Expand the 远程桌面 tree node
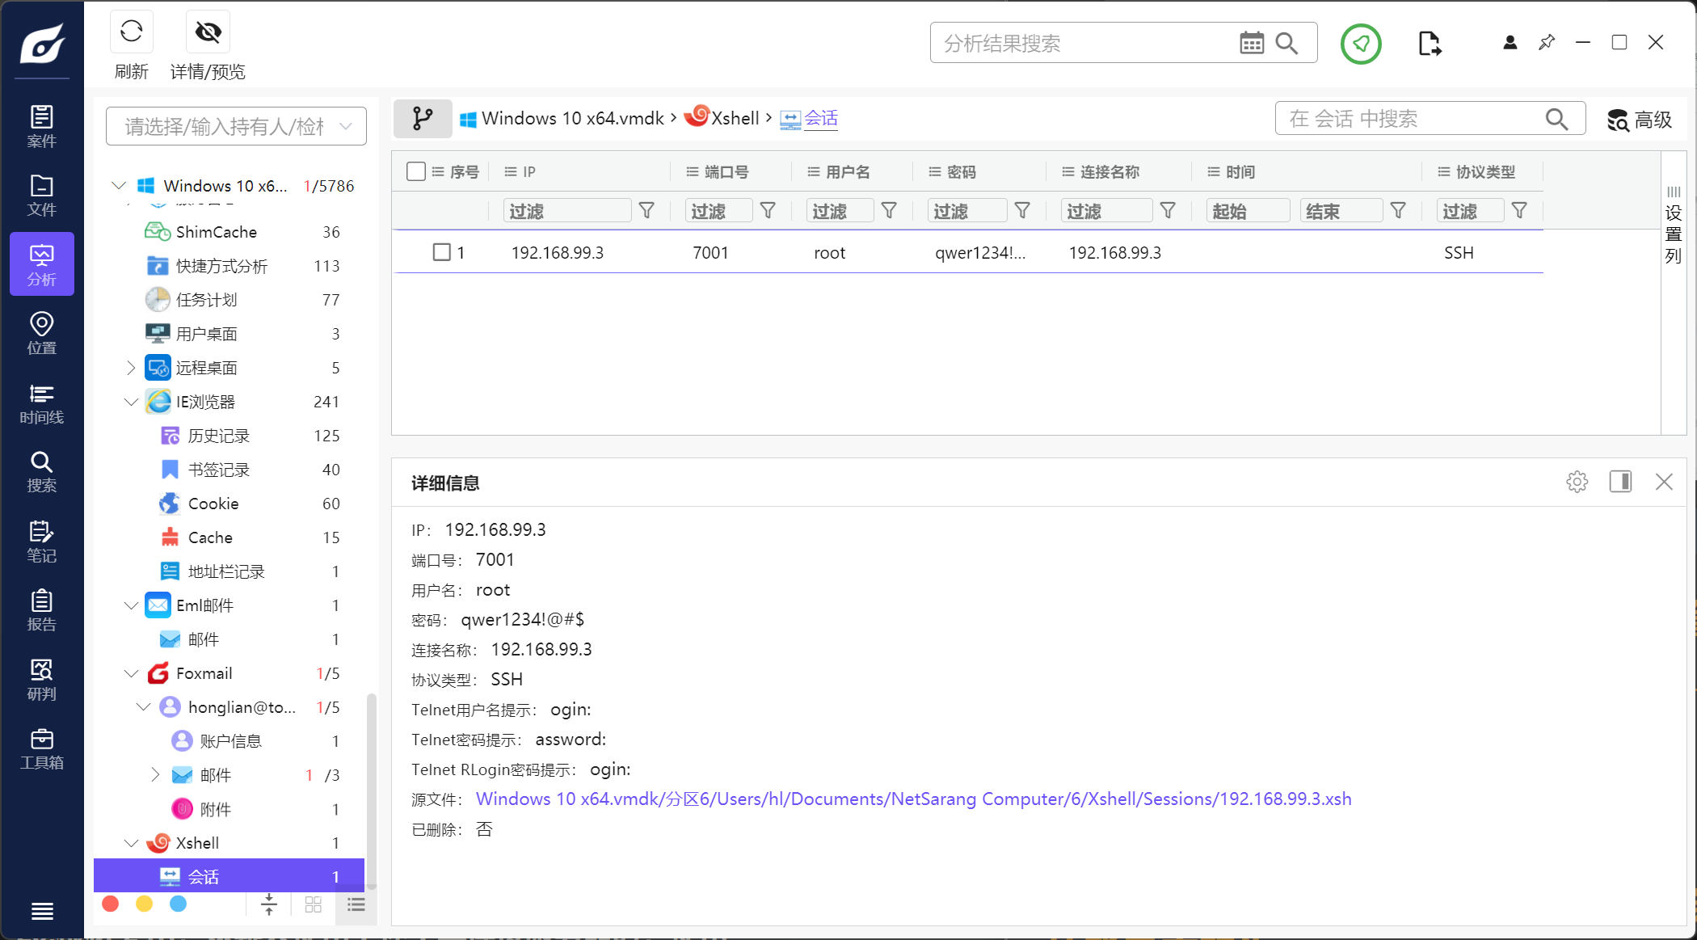The height and width of the screenshot is (940, 1697). pyautogui.click(x=131, y=368)
